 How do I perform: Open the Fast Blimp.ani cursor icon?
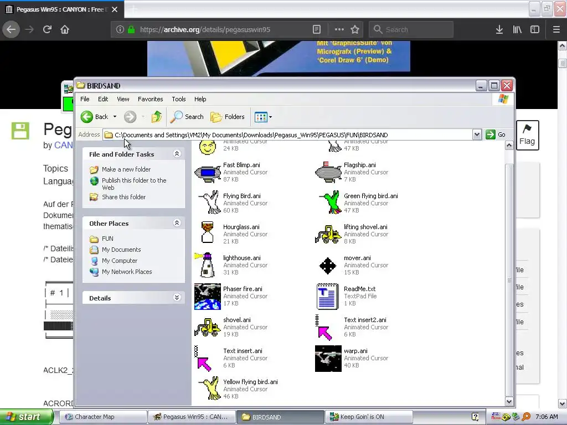(x=208, y=173)
